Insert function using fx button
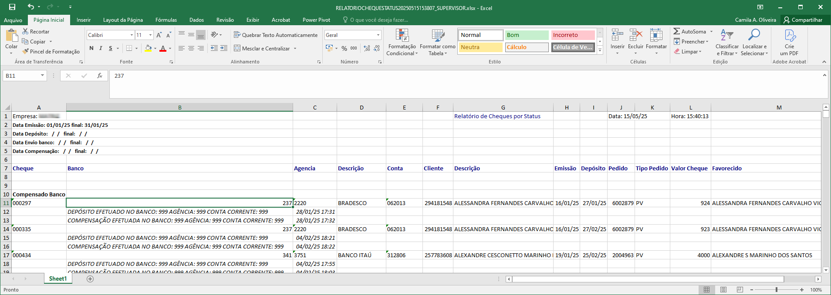The width and height of the screenshot is (831, 295). (100, 76)
